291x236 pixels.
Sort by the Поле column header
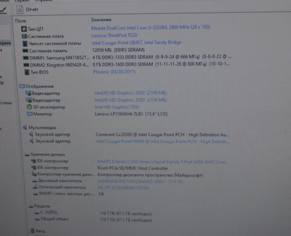pos(21,21)
